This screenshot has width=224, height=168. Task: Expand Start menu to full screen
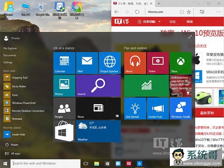click(190, 37)
